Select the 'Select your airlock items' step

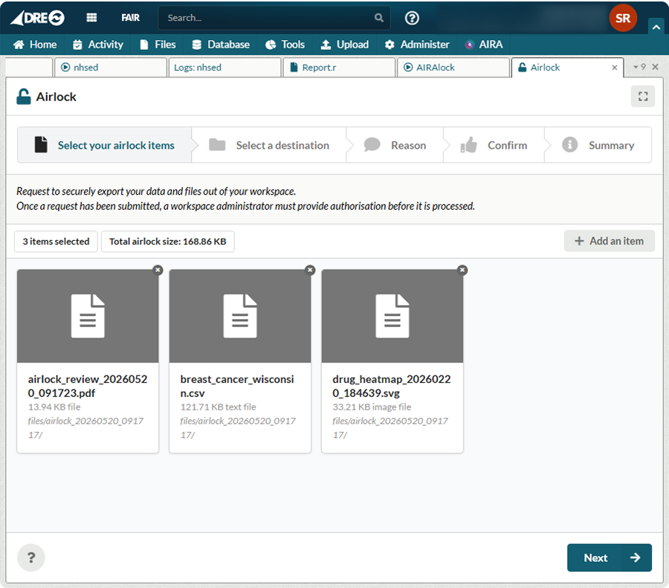(105, 145)
